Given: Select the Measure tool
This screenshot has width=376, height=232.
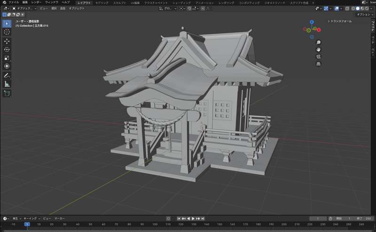Looking at the screenshot, I should [7, 84].
